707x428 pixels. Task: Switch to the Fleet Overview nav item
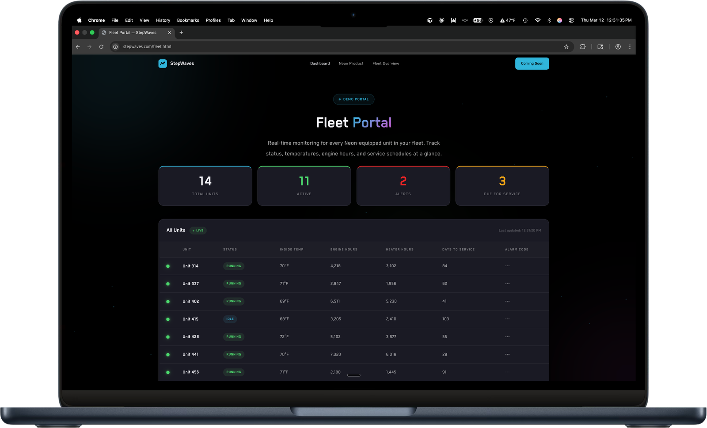click(x=385, y=63)
